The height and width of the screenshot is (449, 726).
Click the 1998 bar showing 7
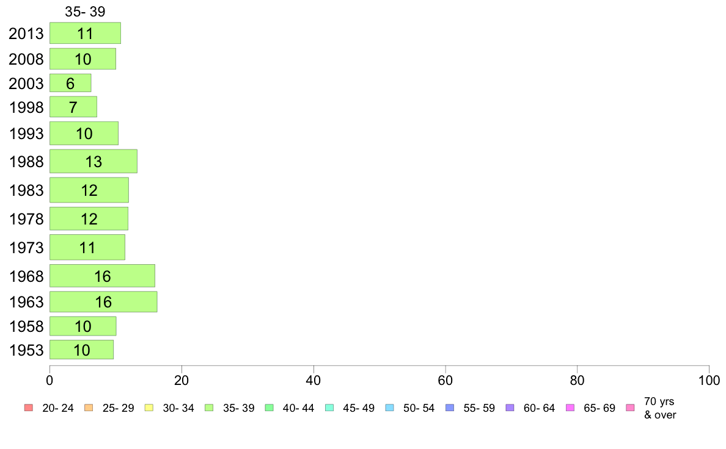(x=73, y=107)
